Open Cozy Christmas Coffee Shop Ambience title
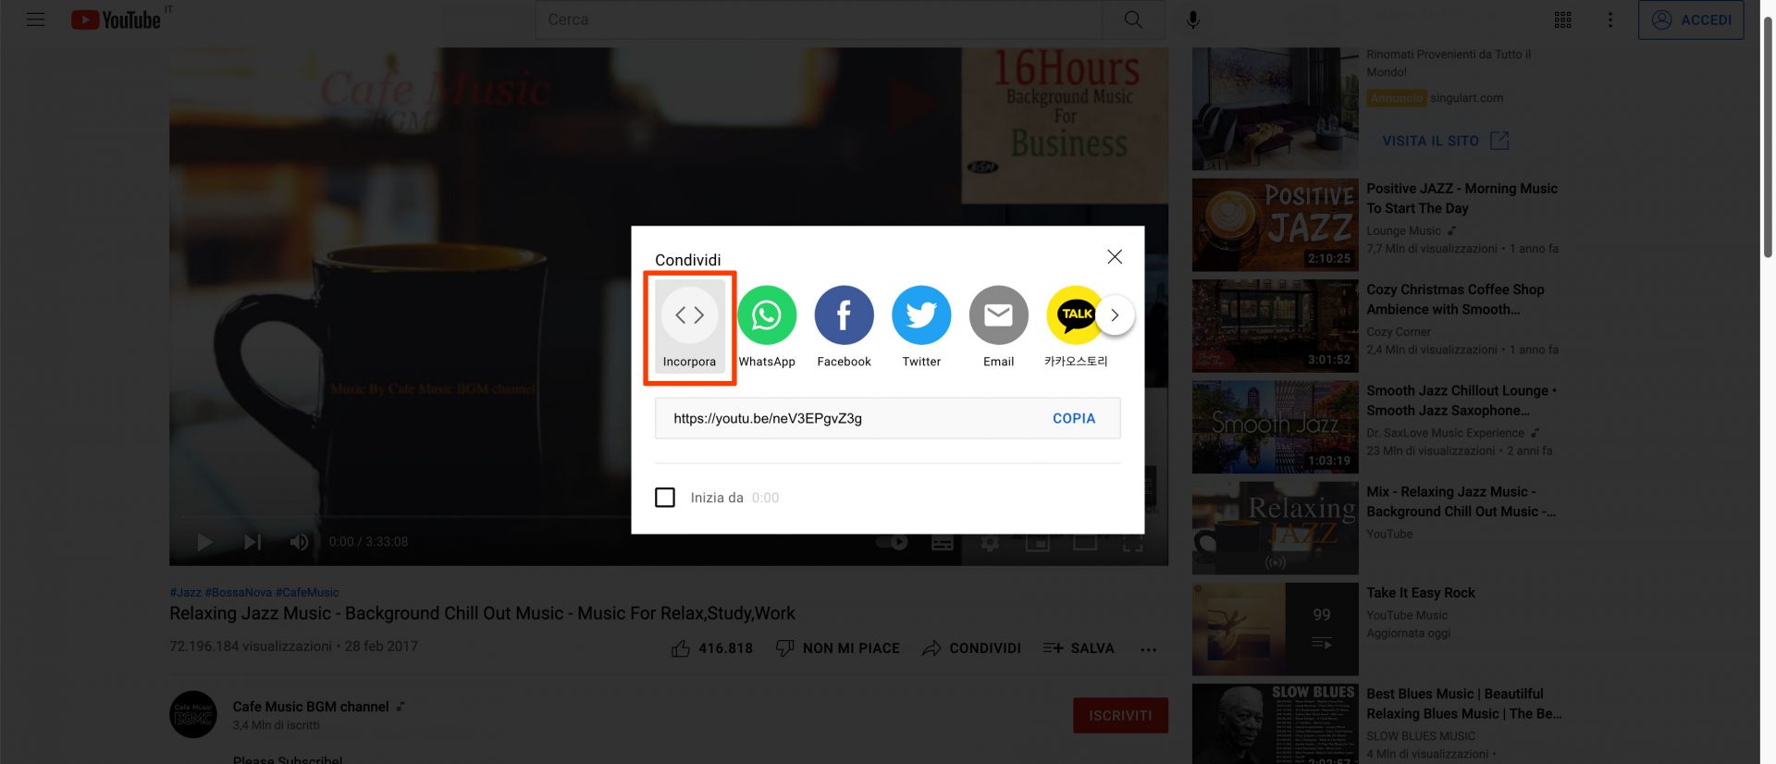The width and height of the screenshot is (1776, 764). (x=1455, y=300)
